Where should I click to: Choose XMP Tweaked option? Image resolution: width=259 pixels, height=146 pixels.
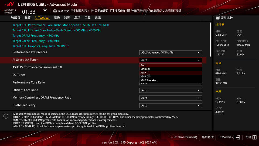[x=171, y=80]
